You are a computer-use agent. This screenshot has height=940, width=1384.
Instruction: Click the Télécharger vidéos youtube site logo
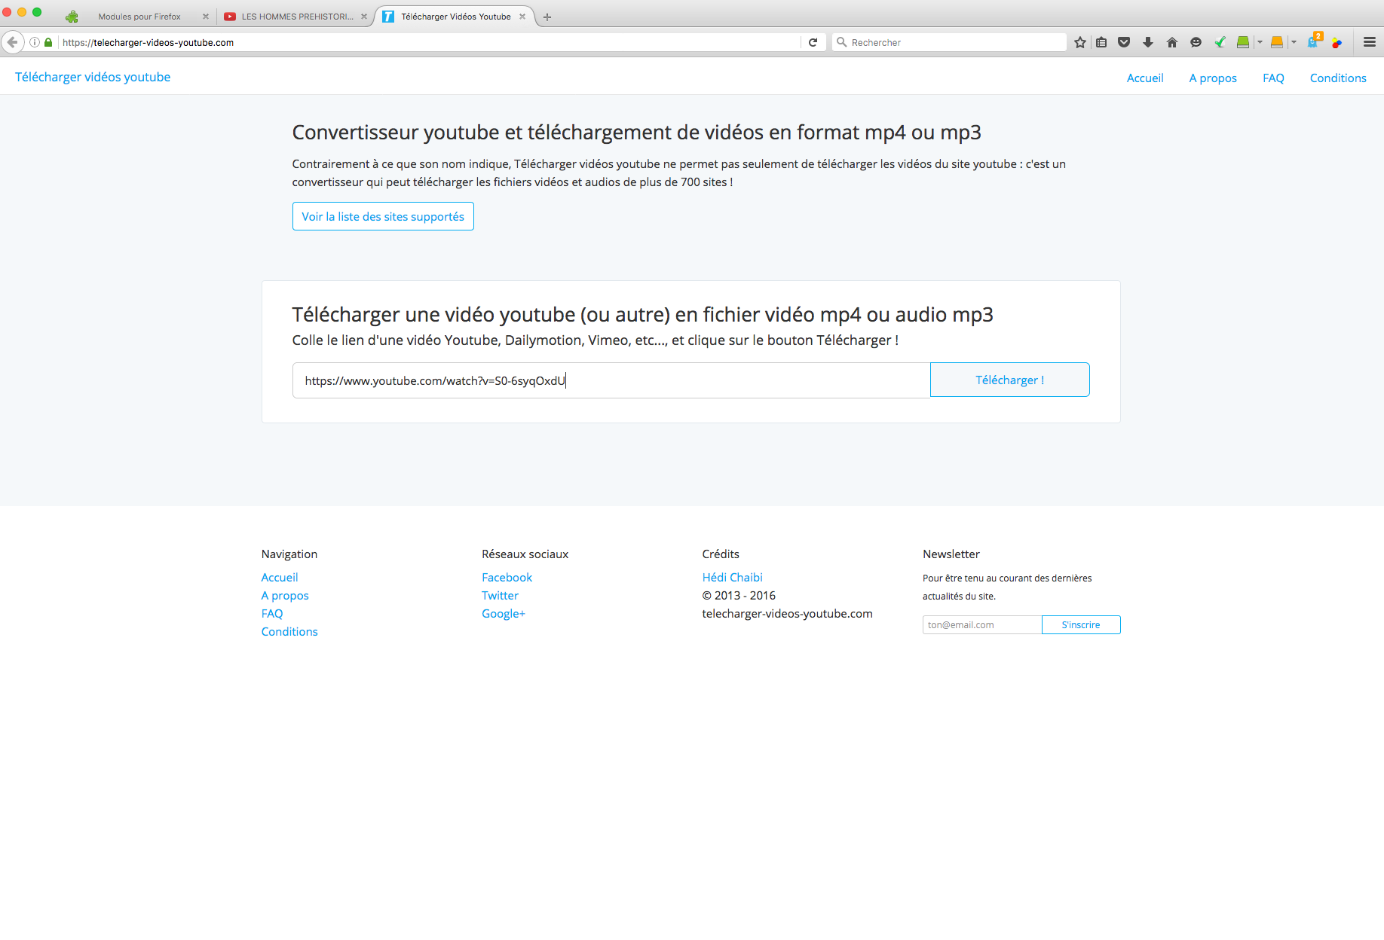(x=93, y=77)
